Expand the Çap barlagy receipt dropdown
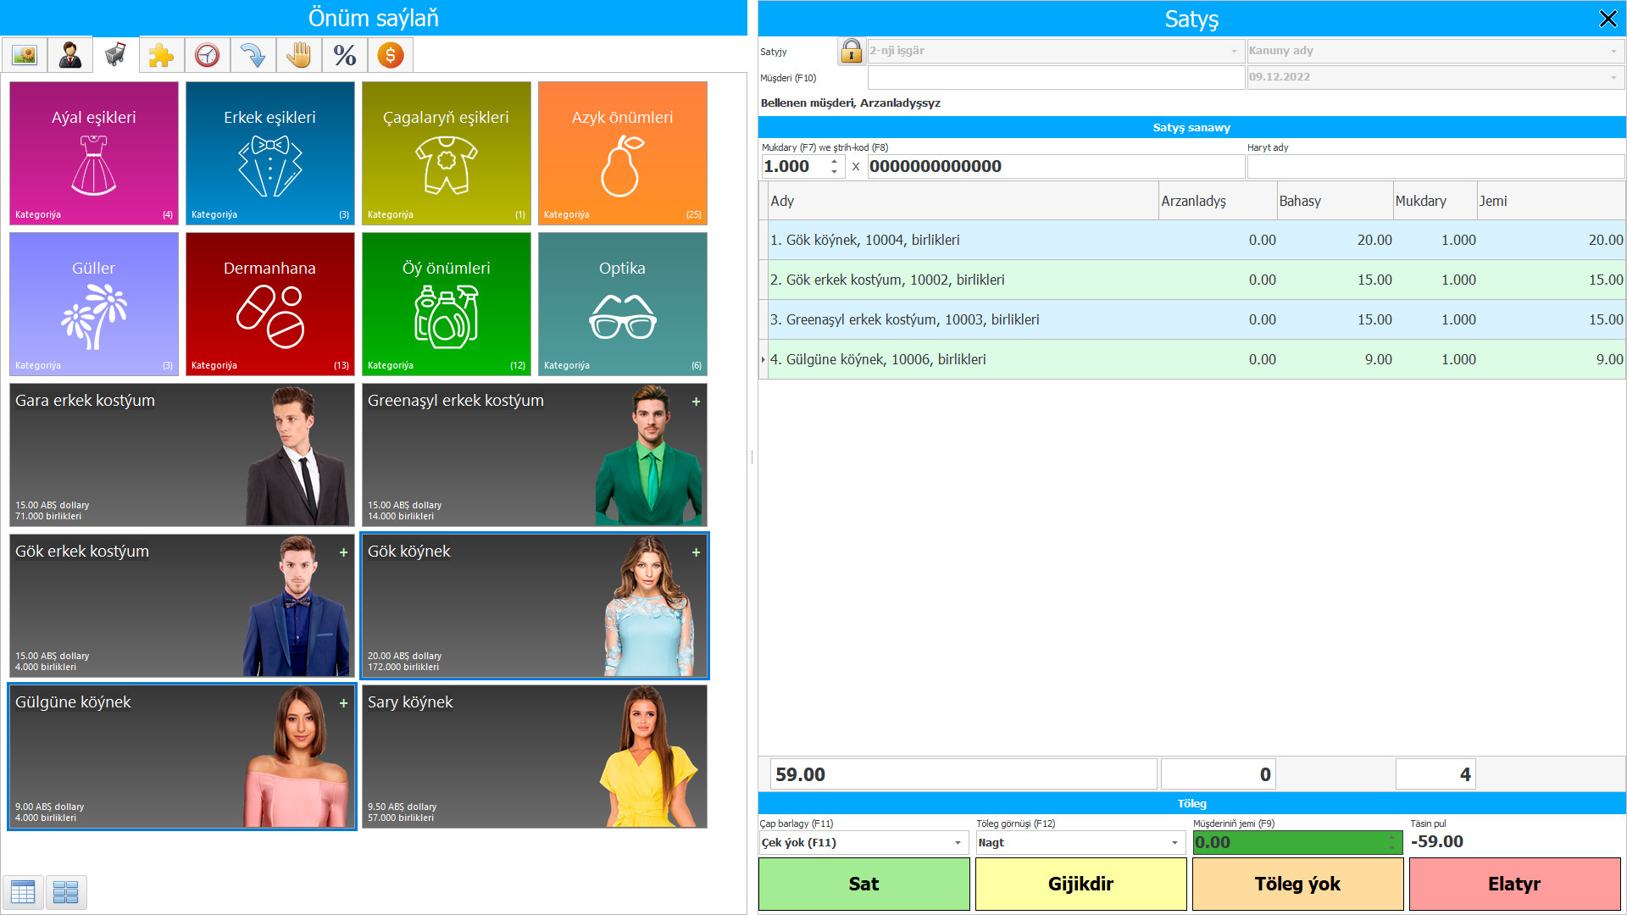 [x=958, y=843]
